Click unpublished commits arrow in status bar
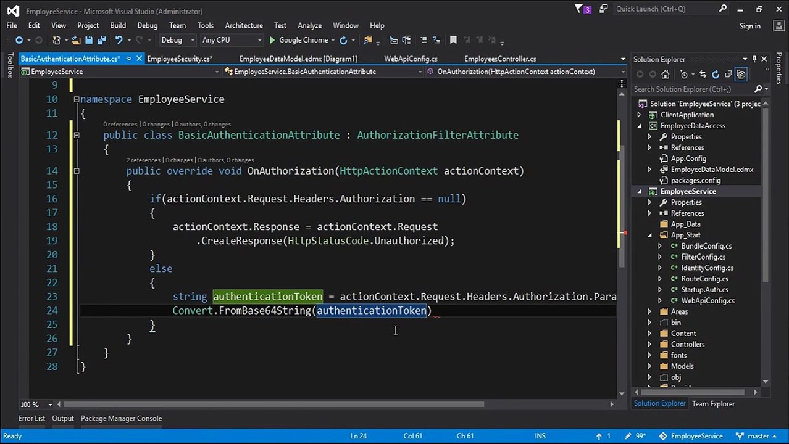This screenshot has height=444, width=789. click(x=599, y=436)
